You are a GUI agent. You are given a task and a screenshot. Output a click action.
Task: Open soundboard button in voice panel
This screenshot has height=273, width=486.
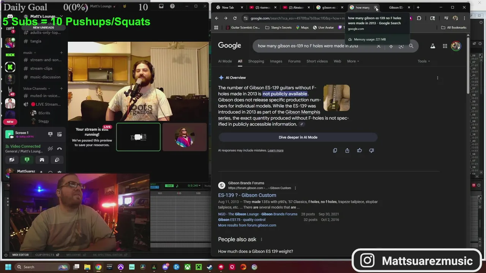pyautogui.click(x=57, y=160)
